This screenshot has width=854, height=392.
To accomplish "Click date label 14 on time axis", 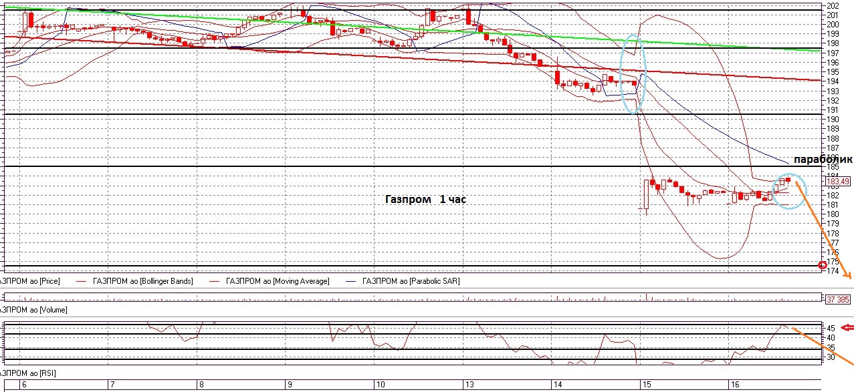I will 557,385.
